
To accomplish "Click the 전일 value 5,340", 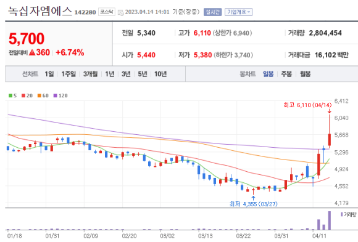I will pyautogui.click(x=146, y=33).
